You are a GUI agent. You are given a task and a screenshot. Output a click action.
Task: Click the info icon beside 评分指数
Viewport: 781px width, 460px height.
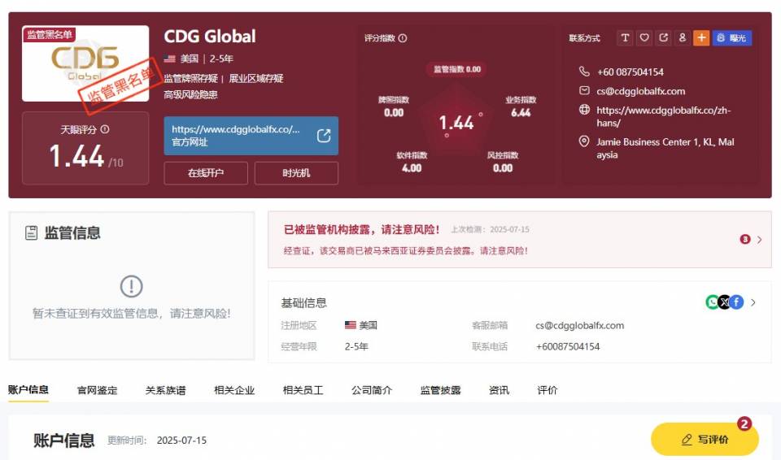click(403, 38)
